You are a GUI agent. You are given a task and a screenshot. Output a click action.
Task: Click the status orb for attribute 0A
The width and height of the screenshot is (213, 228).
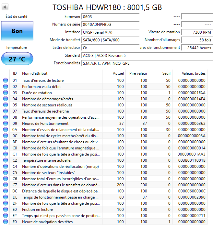[6, 129]
